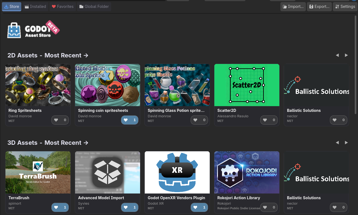Open the Scatter2D thumbnail image
The image size is (358, 215).
247,85
